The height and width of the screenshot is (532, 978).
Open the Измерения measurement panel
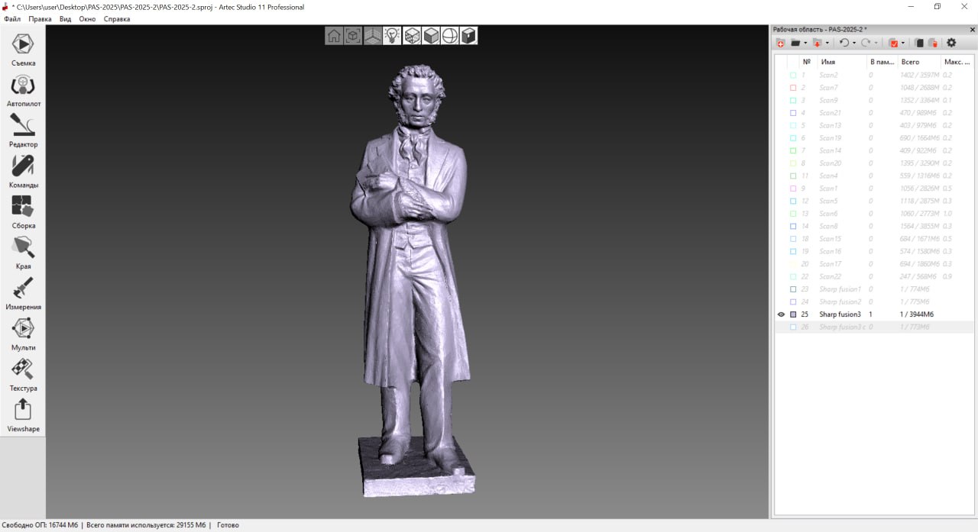click(x=23, y=293)
